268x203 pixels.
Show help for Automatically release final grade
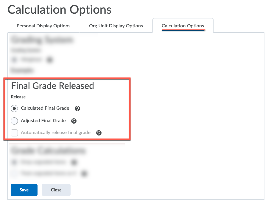(x=99, y=133)
